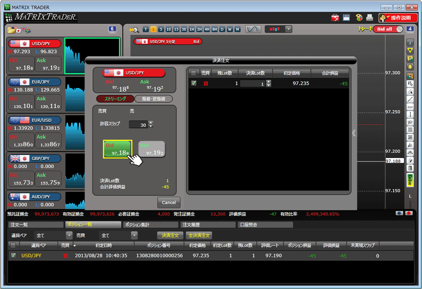Click the yellow N news icon
Image resolution: width=422 pixels, height=289 pixels.
pos(410,50)
